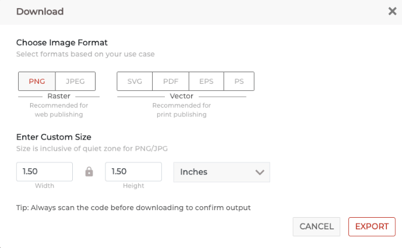402x248 pixels.
Task: Click the Raster group label
Action: click(59, 96)
